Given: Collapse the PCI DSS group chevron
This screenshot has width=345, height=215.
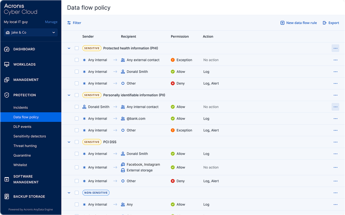Looking at the screenshot, I should point(69,142).
